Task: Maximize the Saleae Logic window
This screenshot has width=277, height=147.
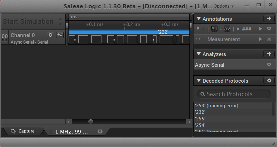Action: tap(259, 5)
